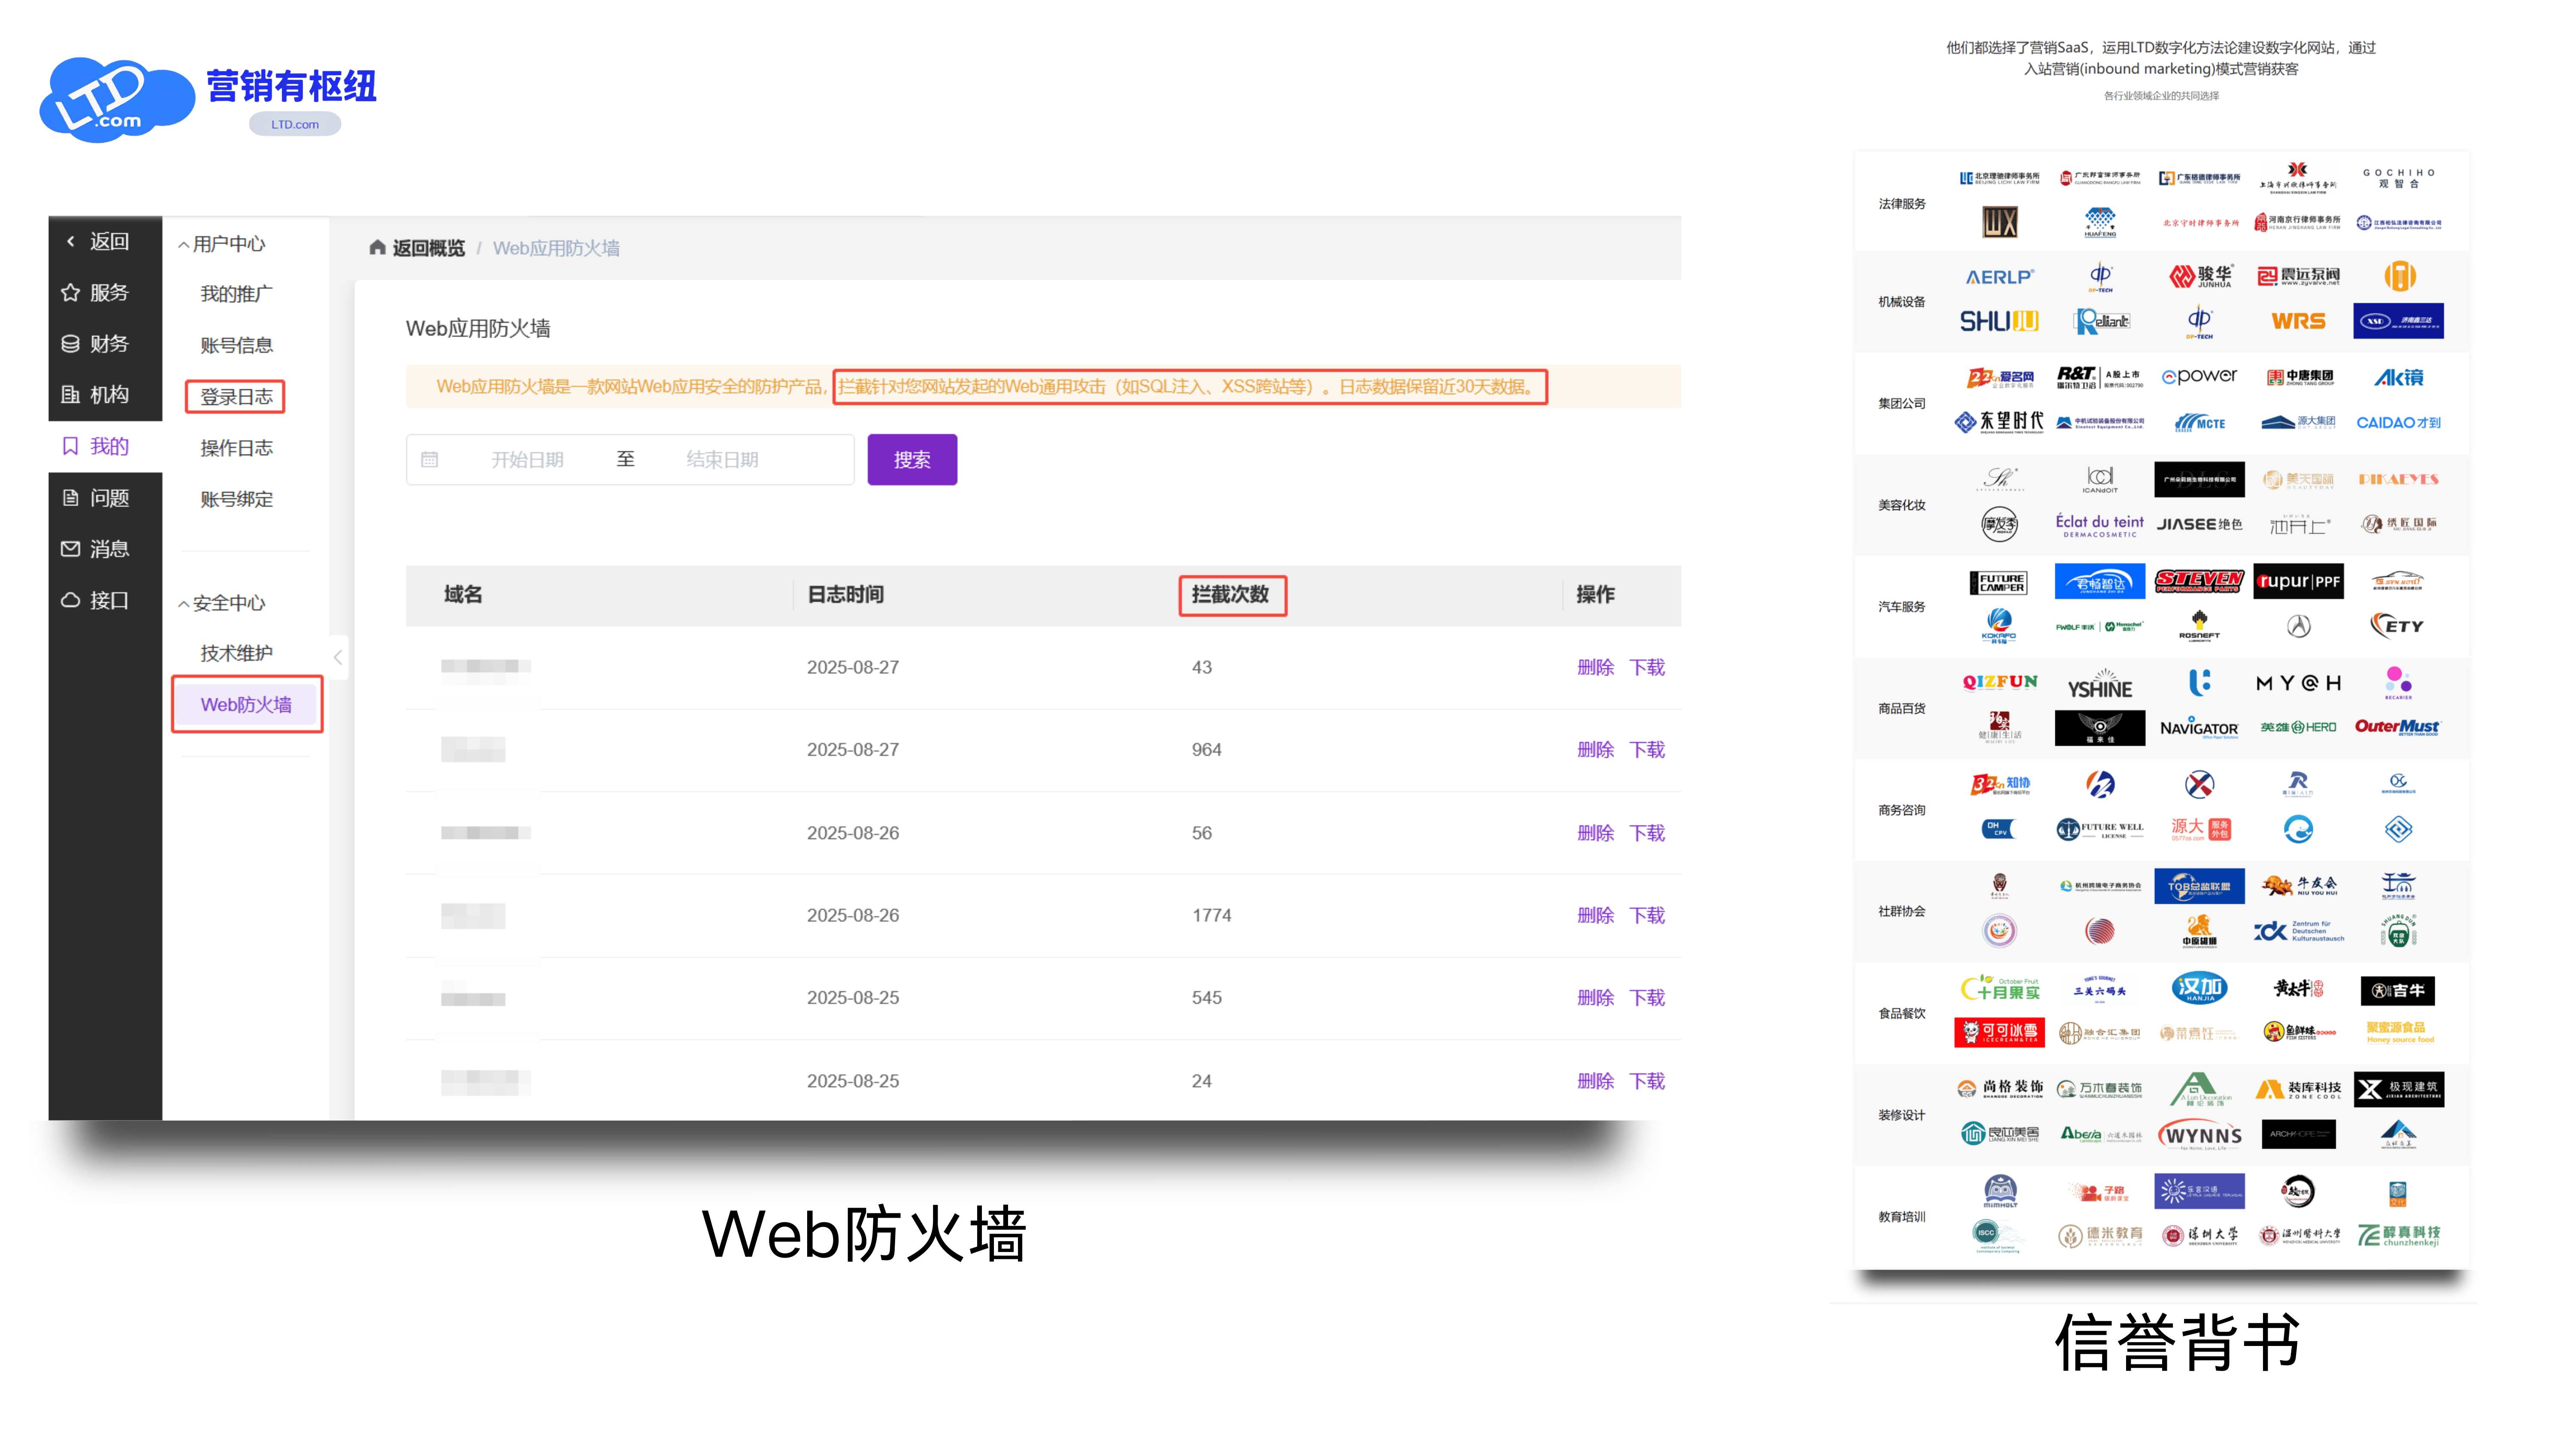This screenshot has width=2576, height=1449.
Task: Click the 法律服务 category label
Action: click(x=1901, y=203)
